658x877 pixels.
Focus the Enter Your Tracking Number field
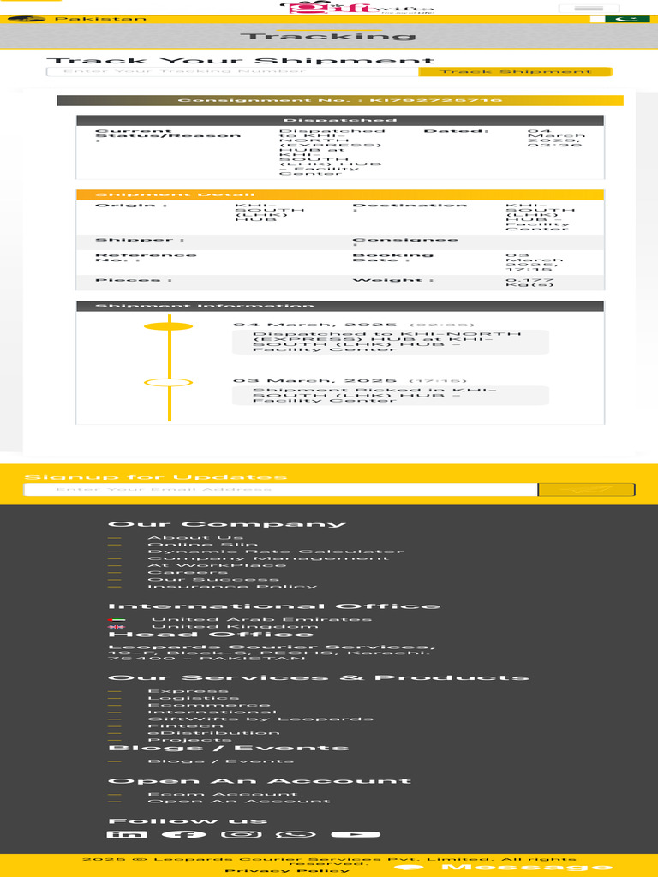tap(232, 72)
